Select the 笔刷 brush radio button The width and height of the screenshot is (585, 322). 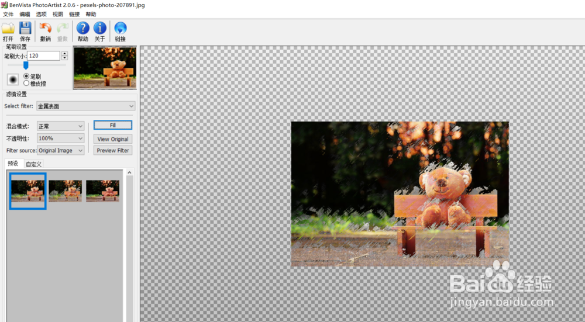[x=26, y=76]
